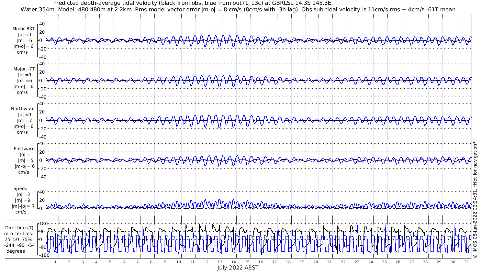The width and height of the screenshot is (481, 275).
Task: Click '|m|-|o|= 7' in Speed panel
Action: [x=23, y=206]
